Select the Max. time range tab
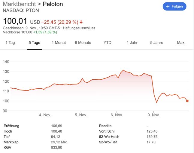The width and height of the screenshot is (194, 153). [x=181, y=43]
